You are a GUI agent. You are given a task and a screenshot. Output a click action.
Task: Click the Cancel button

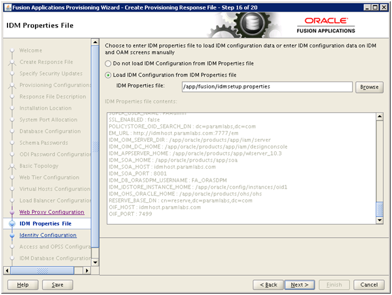tap(369, 285)
